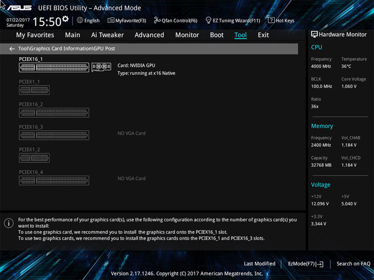
Task: Open MyFavorite(F3) list
Action: tap(127, 20)
